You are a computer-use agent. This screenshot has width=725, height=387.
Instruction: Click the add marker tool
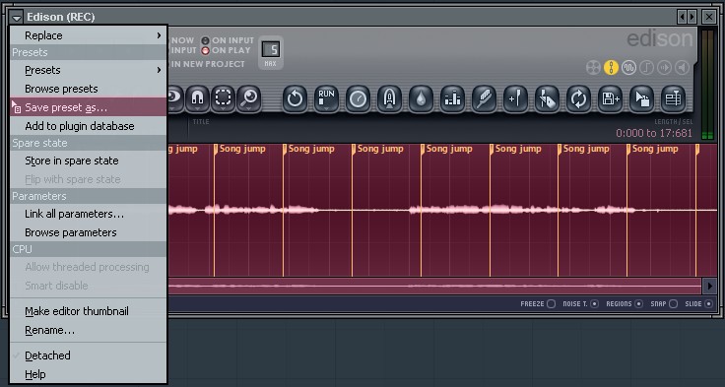(x=515, y=98)
